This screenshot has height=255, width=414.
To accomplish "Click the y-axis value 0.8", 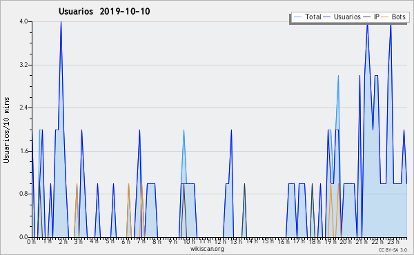I will click(x=23, y=194).
